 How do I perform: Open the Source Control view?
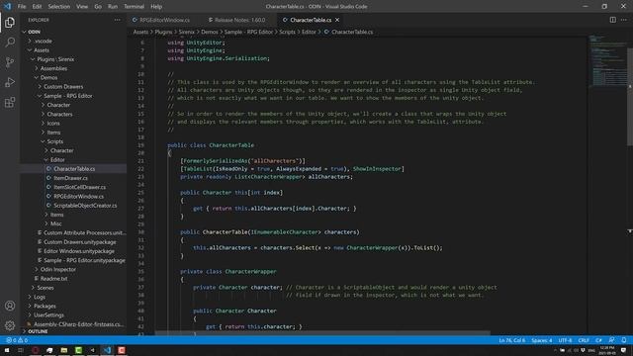coord(10,62)
